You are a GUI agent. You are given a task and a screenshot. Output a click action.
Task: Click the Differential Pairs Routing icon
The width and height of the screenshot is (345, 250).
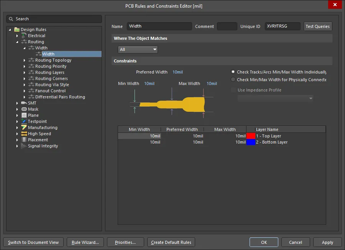(31, 97)
